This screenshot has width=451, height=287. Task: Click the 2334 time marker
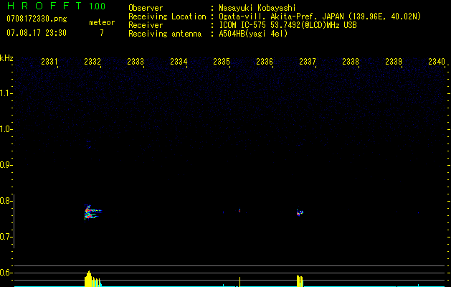(179, 61)
